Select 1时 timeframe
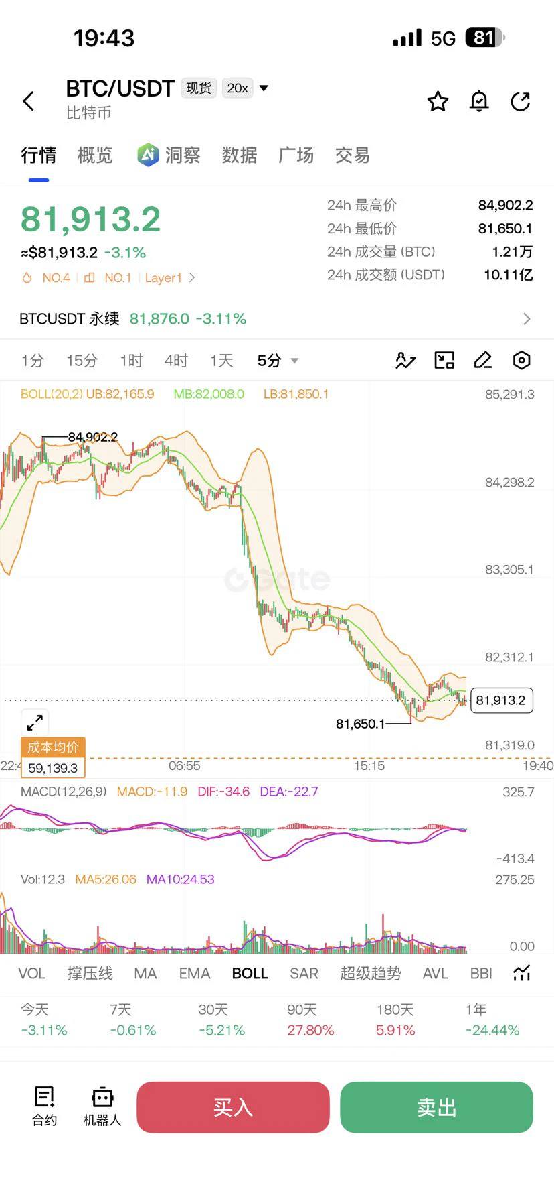554x1203 pixels. [x=131, y=361]
